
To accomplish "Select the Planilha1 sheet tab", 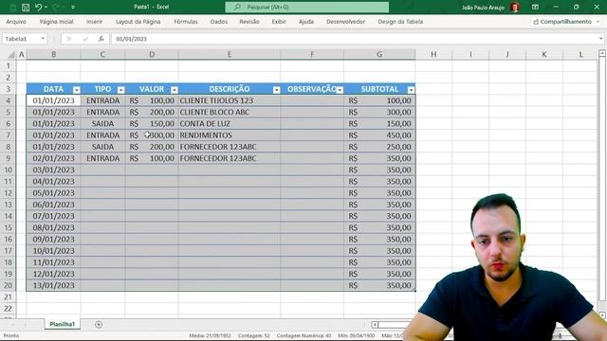I will tap(63, 324).
